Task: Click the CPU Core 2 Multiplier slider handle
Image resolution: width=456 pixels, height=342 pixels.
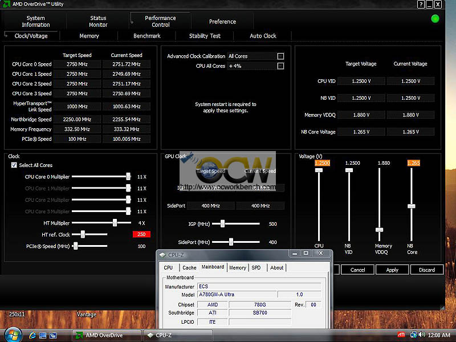Action: pos(128,199)
